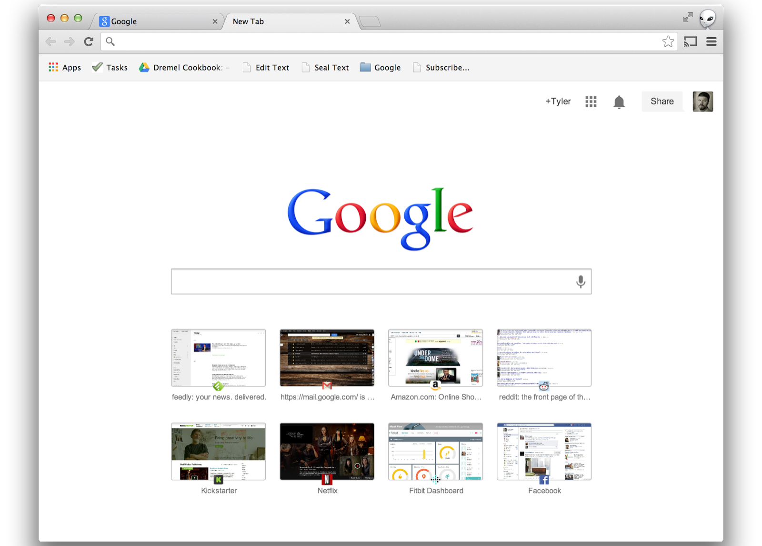Click the bookmark star icon
This screenshot has height=546, width=762.
click(x=668, y=41)
